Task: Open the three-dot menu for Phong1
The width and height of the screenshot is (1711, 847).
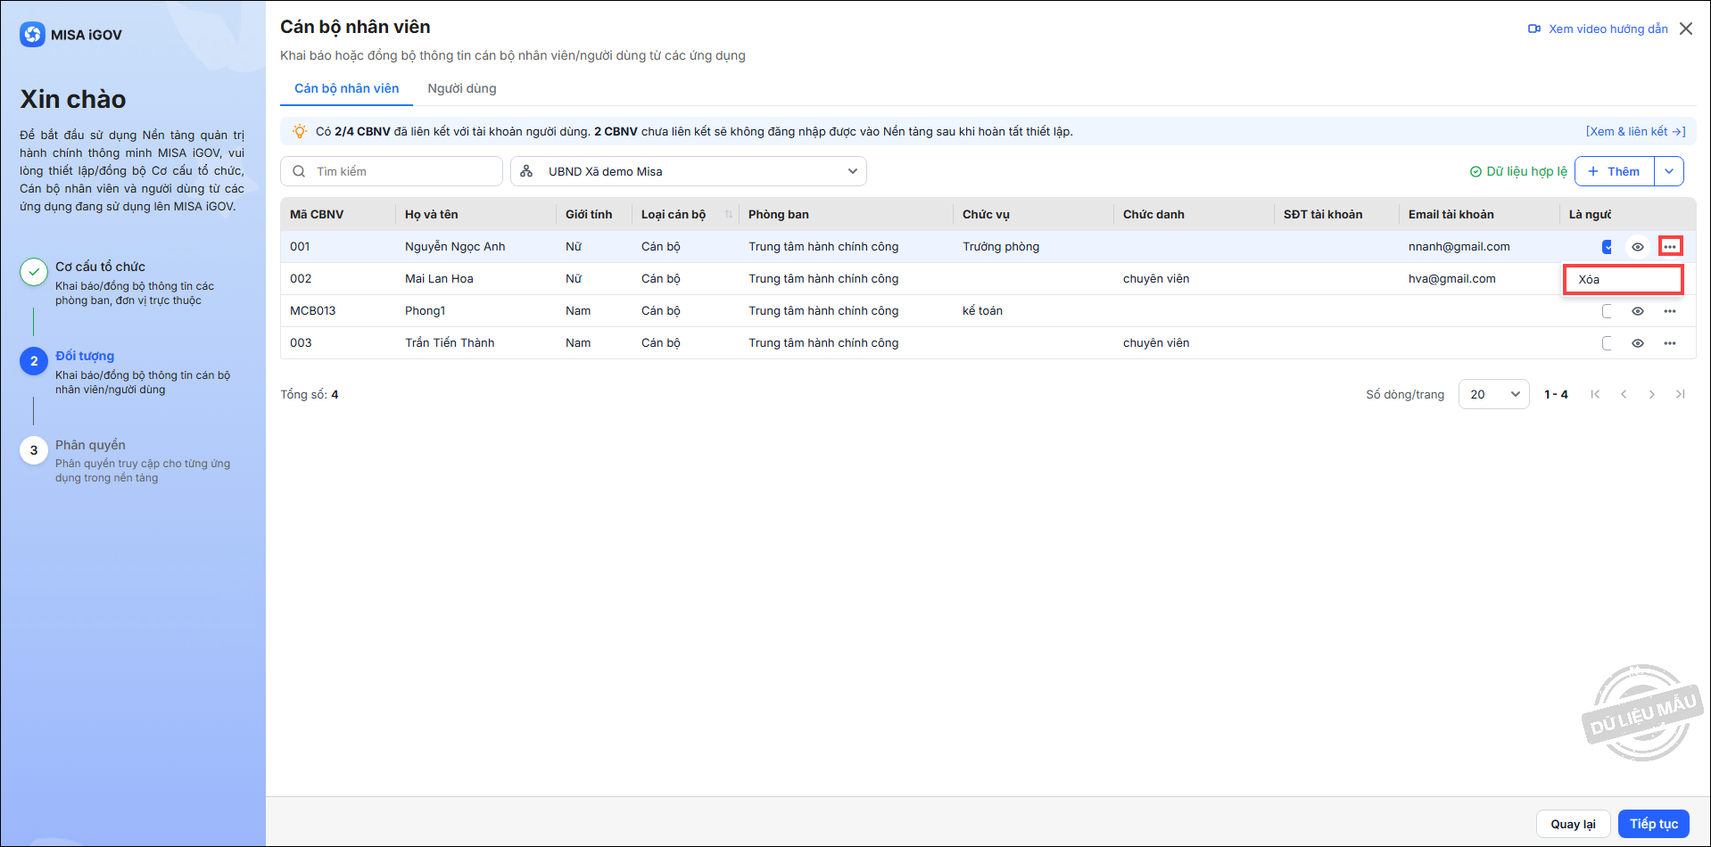Action: click(1670, 311)
